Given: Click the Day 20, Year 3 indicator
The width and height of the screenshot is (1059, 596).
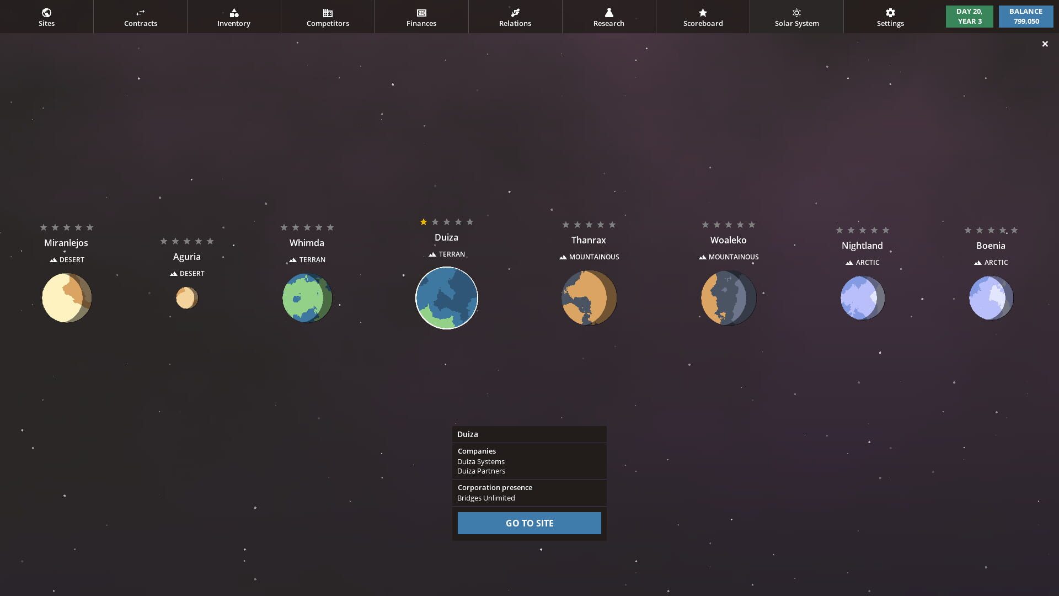Looking at the screenshot, I should [969, 16].
